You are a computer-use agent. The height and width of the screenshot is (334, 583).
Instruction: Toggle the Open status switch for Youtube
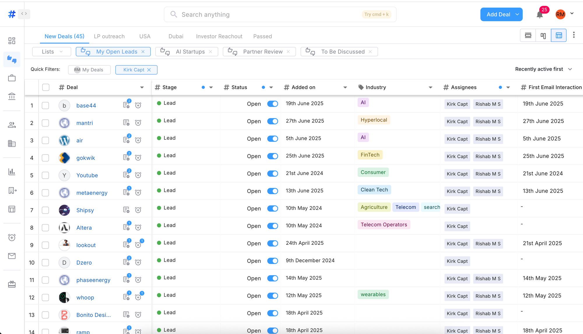(x=273, y=174)
